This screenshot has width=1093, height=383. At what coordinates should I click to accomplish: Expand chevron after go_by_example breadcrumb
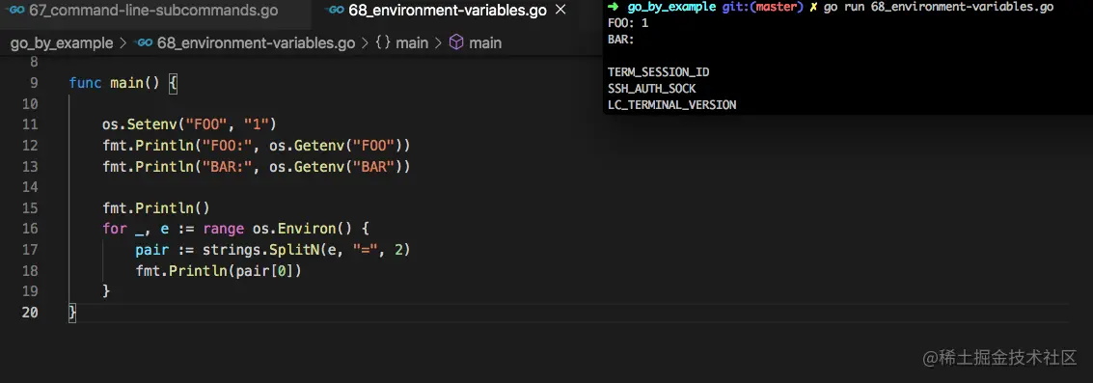coord(123,43)
